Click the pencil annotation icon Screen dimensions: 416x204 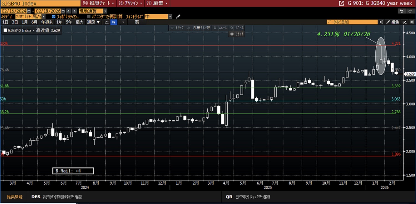[178, 17]
